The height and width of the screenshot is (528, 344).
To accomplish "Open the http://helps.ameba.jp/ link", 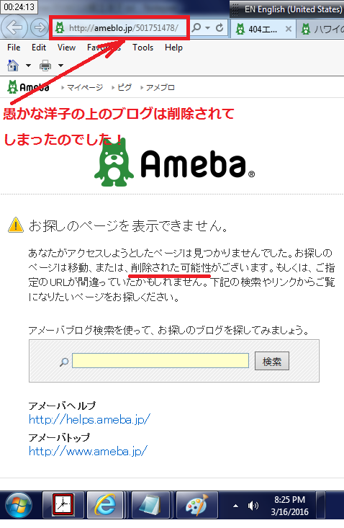I will click(89, 419).
